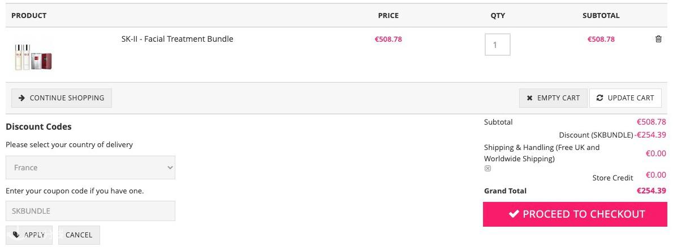
Task: Click the Update Cart button label
Action: click(x=631, y=98)
